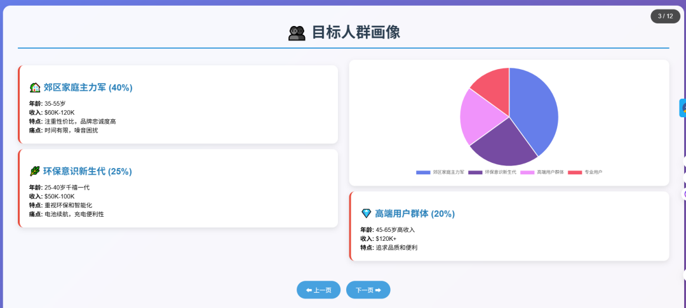
Task: Select heading 高端用户群体 (20%)
Action: point(415,214)
